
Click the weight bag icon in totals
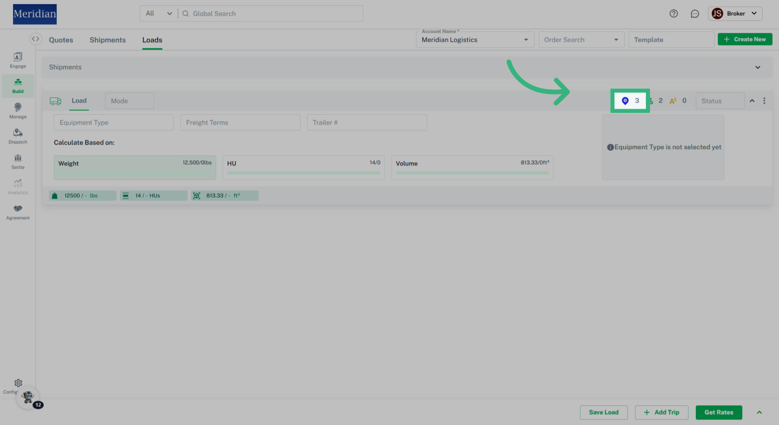point(55,195)
